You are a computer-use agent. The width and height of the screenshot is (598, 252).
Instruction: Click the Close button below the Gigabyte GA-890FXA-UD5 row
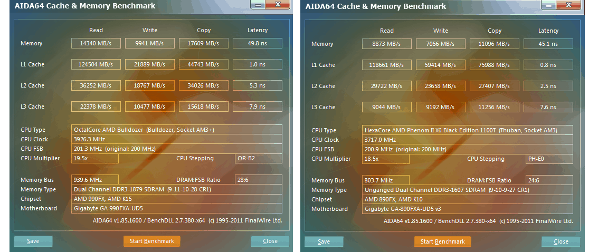click(x=561, y=242)
